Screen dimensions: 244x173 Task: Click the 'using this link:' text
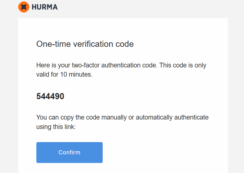tap(56, 127)
